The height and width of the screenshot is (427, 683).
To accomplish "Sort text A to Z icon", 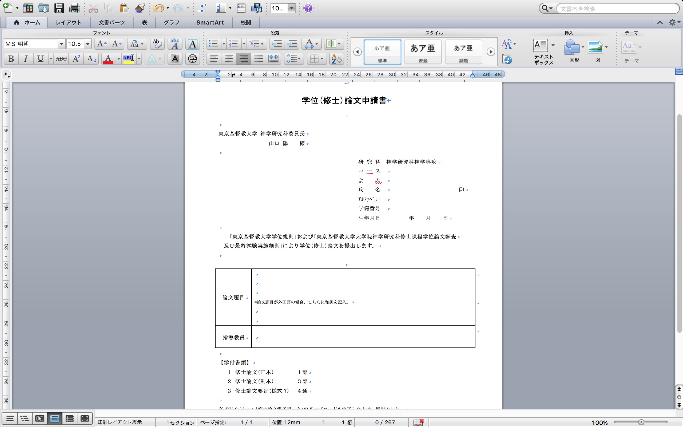I will pyautogui.click(x=336, y=59).
